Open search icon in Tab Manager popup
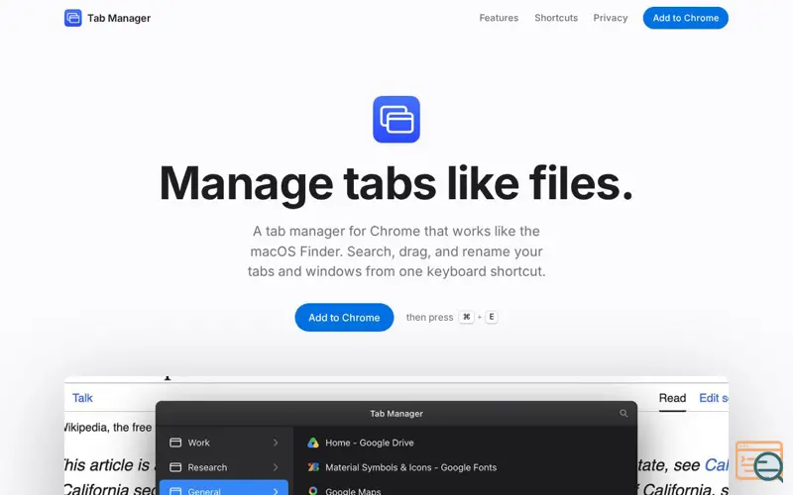The image size is (793, 495). [x=623, y=413]
